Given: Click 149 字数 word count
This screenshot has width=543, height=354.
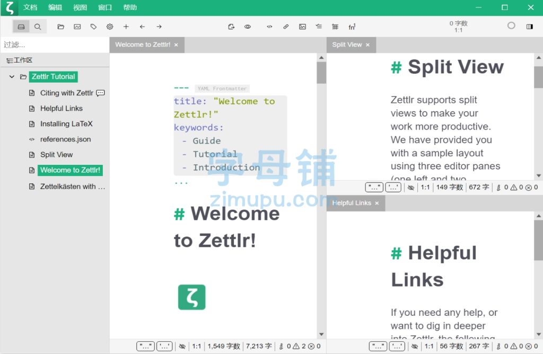Looking at the screenshot, I should click(450, 187).
